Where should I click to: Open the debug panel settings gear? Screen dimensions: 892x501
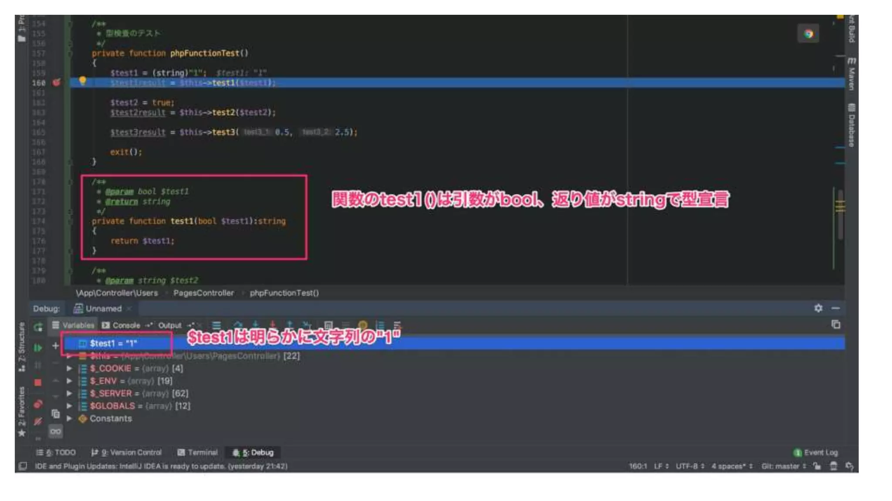(x=818, y=308)
